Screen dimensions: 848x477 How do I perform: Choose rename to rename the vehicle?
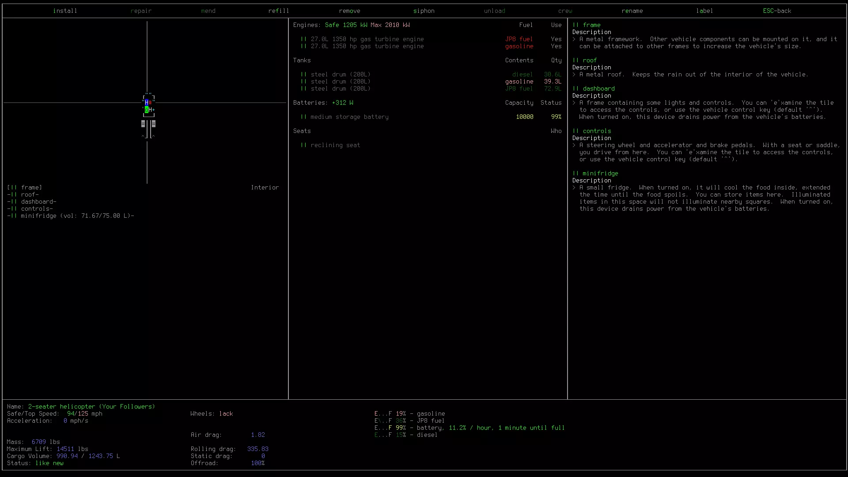tap(632, 11)
